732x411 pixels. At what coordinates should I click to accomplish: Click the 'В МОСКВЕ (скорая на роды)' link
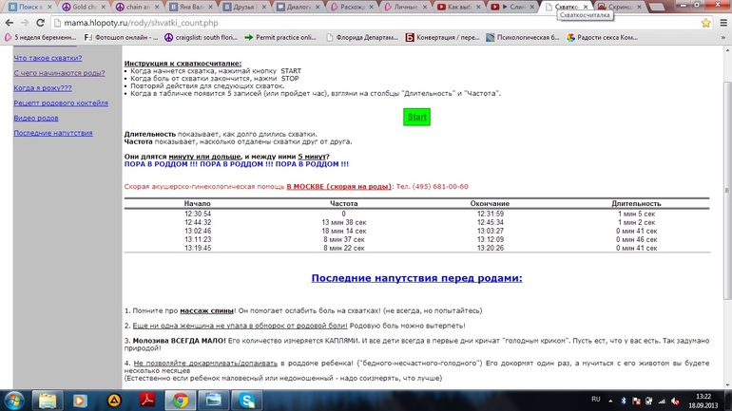pos(339,186)
